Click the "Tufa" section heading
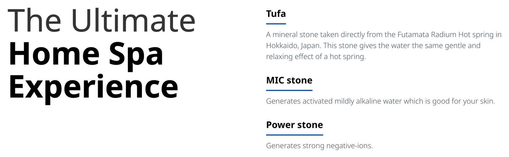509x157 pixels. pos(276,14)
